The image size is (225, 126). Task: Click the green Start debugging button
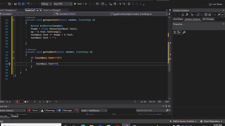point(78,4)
